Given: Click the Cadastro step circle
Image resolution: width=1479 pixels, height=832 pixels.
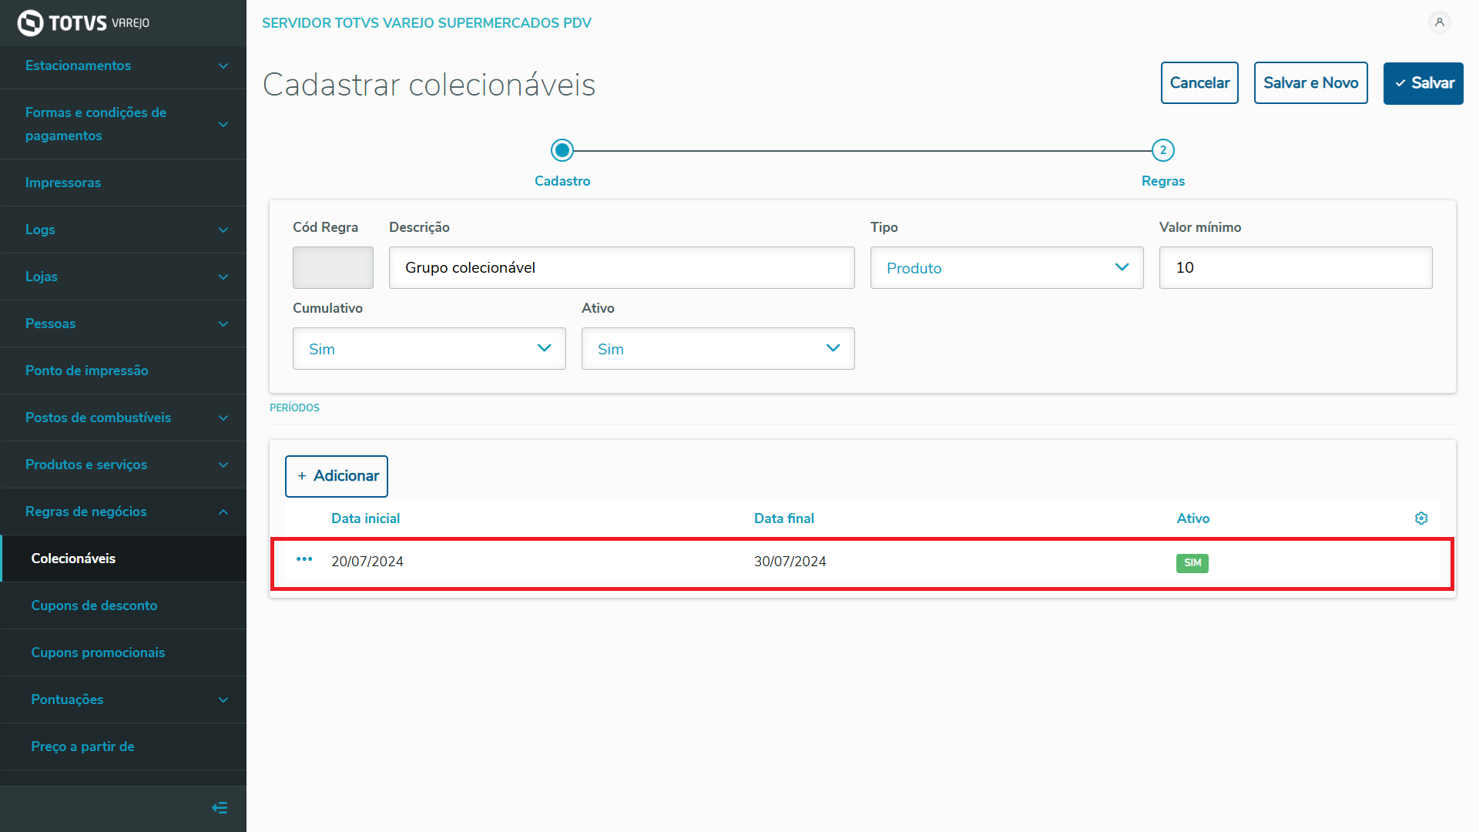Looking at the screenshot, I should tap(562, 150).
